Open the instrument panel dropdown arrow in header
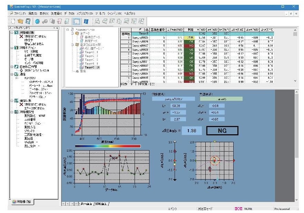The height and width of the screenshot is (213, 304). click(54, 28)
